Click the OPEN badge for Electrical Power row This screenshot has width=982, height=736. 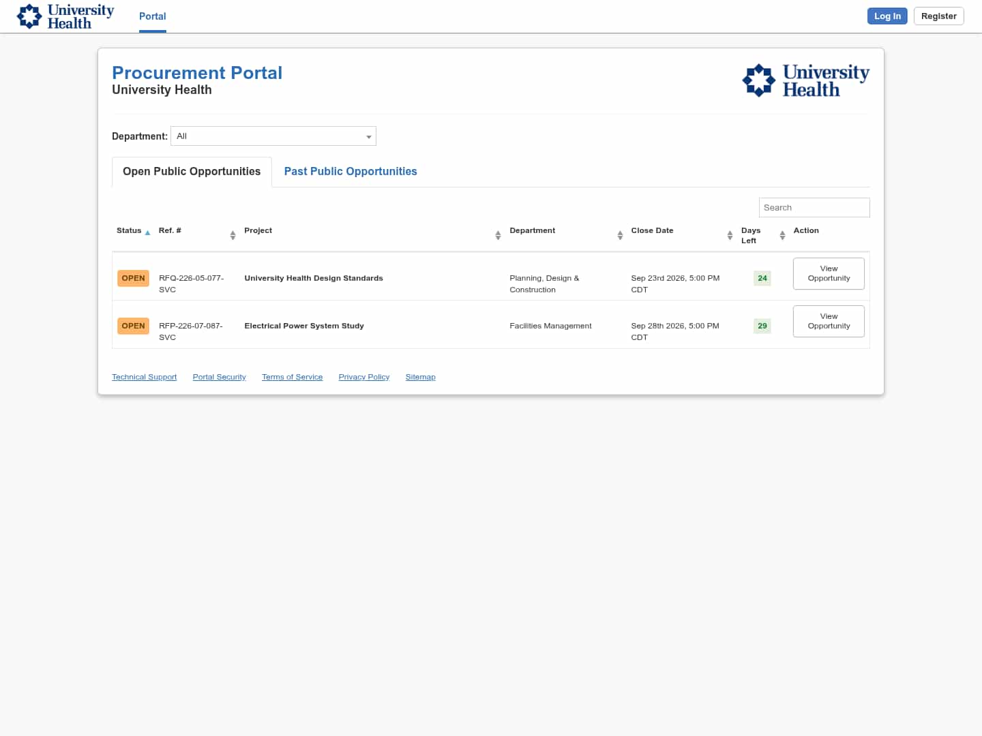click(133, 326)
